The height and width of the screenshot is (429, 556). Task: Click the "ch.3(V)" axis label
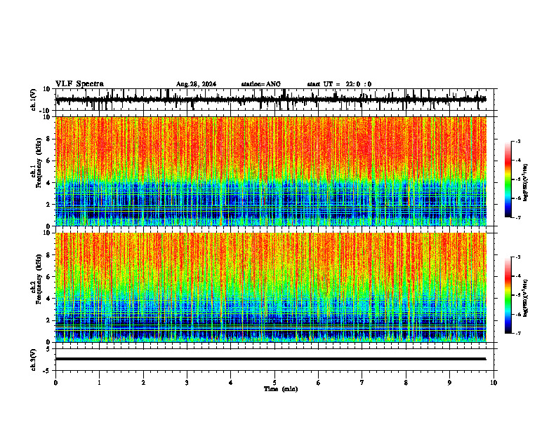coord(34,360)
